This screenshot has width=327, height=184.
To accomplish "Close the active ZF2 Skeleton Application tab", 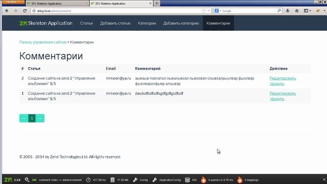I will (150, 4).
